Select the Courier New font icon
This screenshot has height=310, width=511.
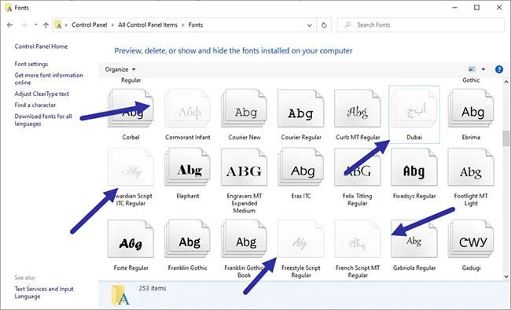(244, 109)
